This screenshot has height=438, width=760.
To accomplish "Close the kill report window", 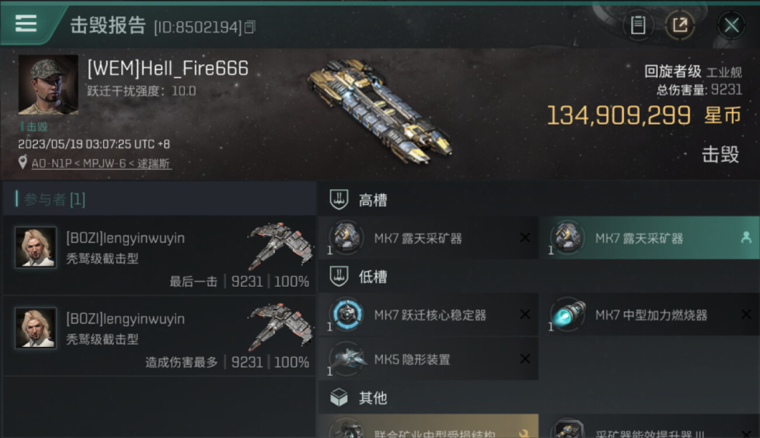I will pos(731,25).
